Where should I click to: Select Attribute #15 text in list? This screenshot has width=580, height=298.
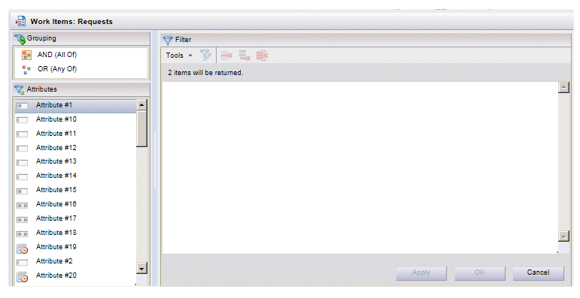(x=56, y=189)
